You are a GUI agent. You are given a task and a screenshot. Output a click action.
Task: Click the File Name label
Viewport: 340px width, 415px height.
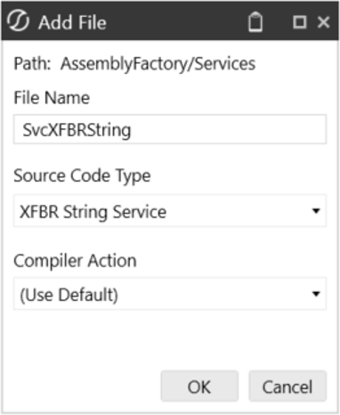52,98
